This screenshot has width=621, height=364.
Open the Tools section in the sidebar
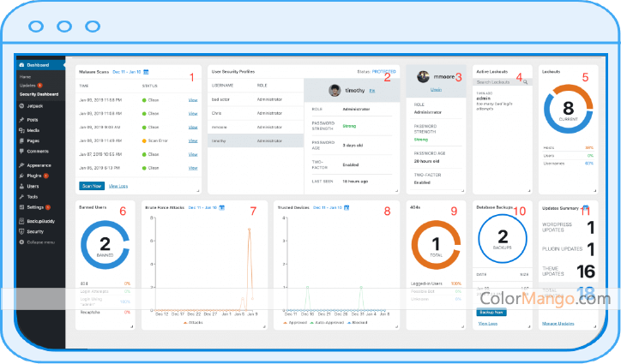(32, 196)
